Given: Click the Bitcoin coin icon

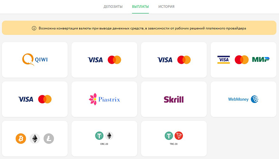Looking at the screenshot, I should point(21,138).
